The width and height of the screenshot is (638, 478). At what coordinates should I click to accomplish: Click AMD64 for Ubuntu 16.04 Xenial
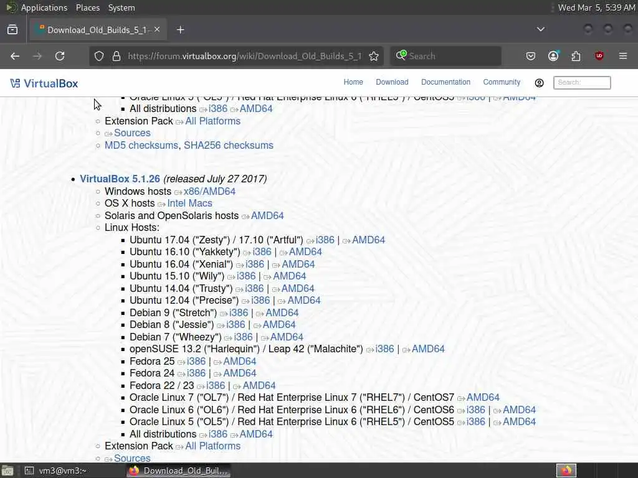(x=298, y=265)
